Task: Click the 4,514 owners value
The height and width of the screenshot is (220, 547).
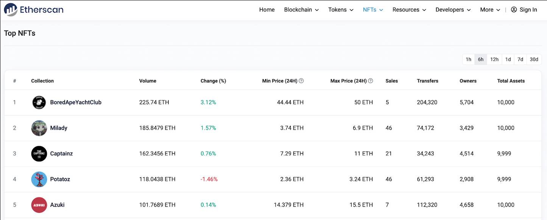Action: point(466,154)
